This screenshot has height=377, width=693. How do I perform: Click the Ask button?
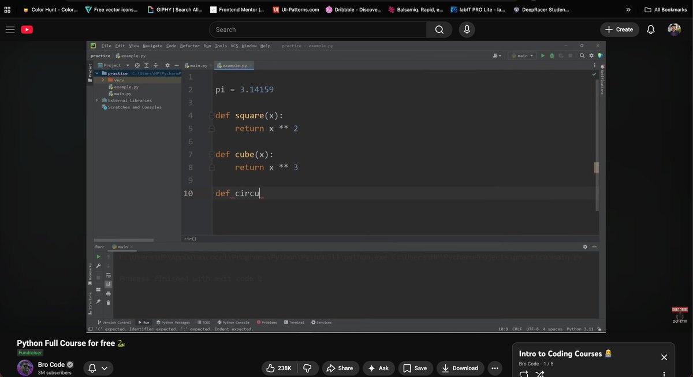tap(378, 368)
